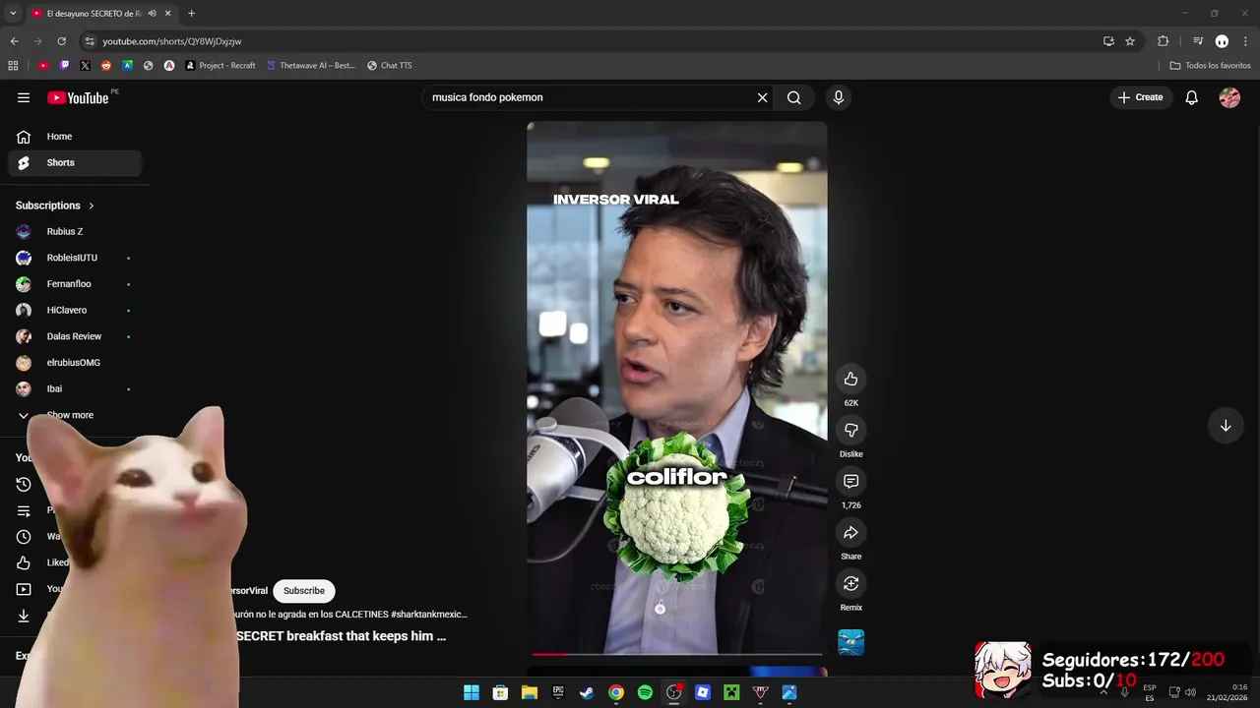Remix this short video
Viewport: 1260px width, 708px height.
[x=850, y=583]
